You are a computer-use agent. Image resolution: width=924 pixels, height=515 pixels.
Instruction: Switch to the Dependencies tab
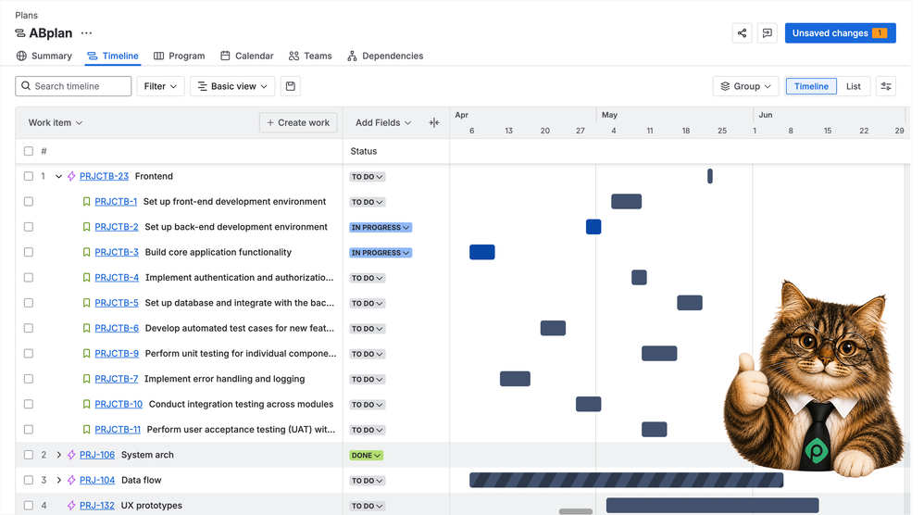coord(385,56)
